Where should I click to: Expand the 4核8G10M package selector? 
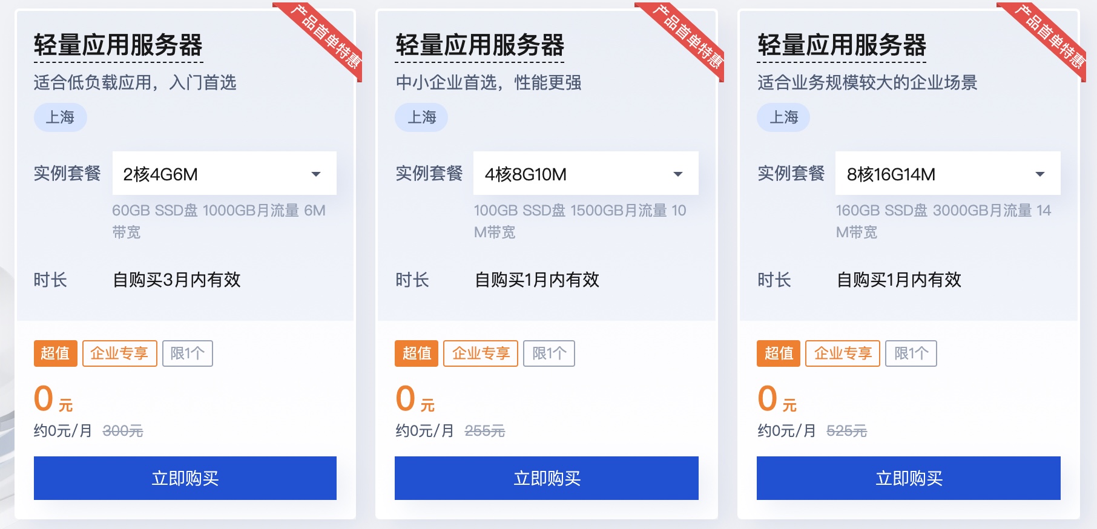coord(585,173)
